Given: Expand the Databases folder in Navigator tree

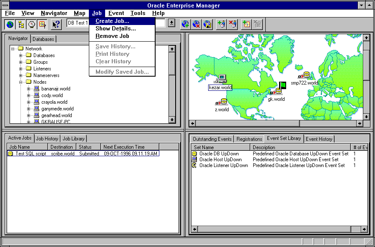Looking at the screenshot, I should (x=21, y=55).
